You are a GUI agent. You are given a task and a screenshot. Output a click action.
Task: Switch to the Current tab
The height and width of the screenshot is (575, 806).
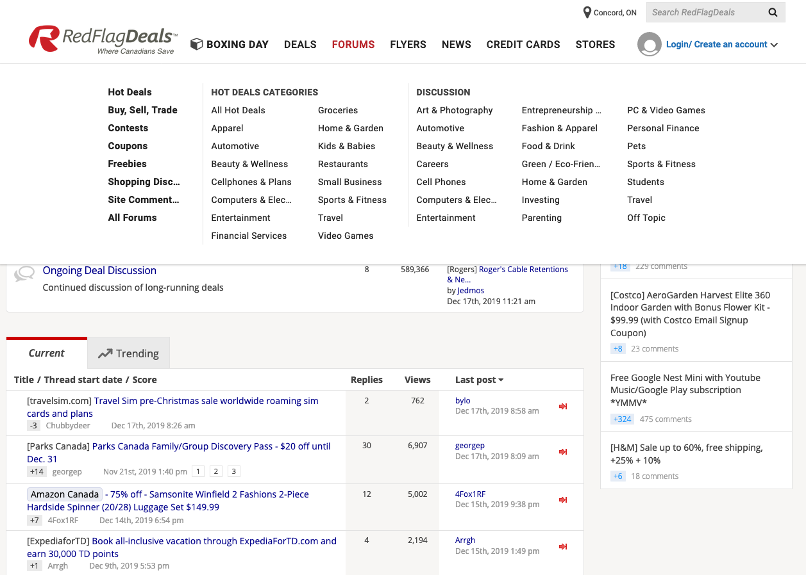pyautogui.click(x=46, y=353)
